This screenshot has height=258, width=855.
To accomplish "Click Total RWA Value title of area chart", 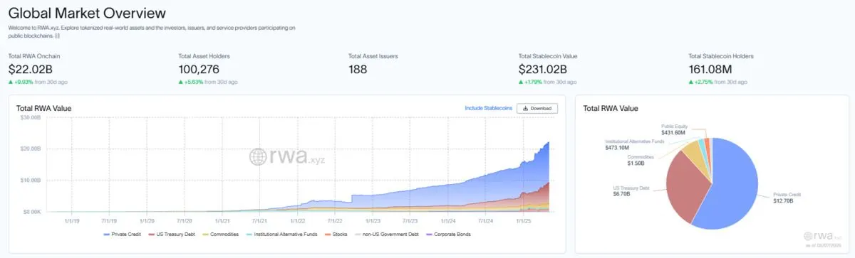I will click(44, 108).
